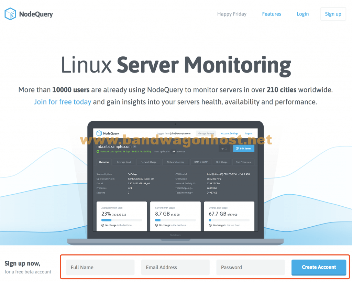This screenshot has width=352, height=282.
Task: Click the Sign up button in the header
Action: 333,14
